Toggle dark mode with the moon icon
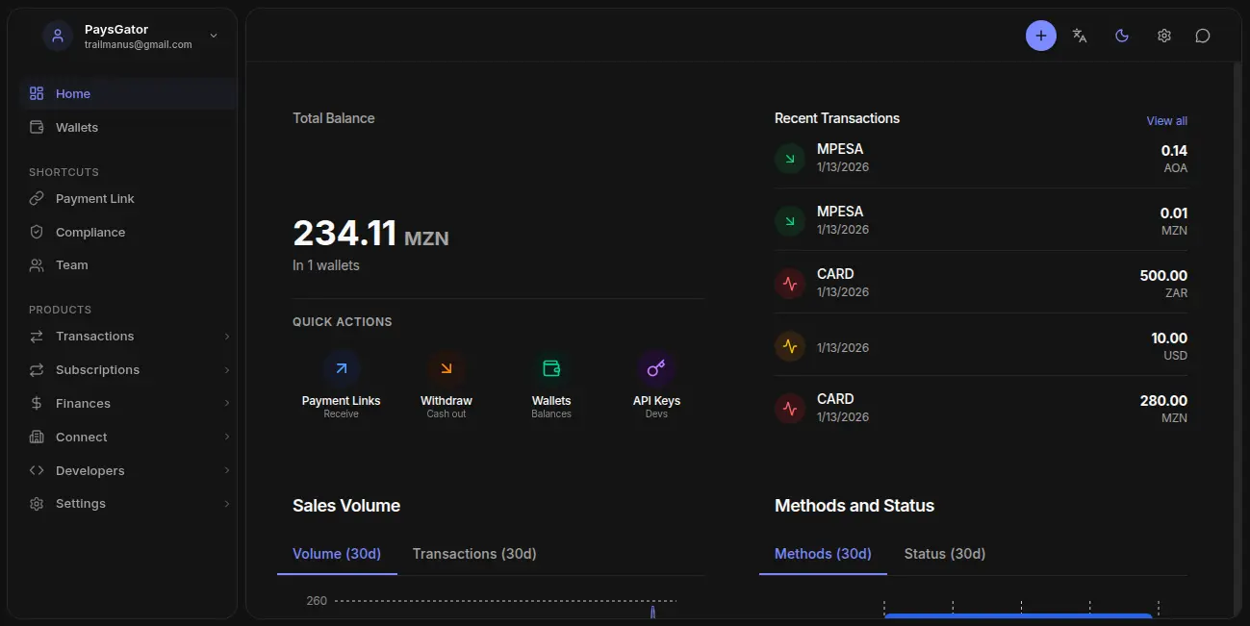Image resolution: width=1250 pixels, height=626 pixels. (x=1121, y=35)
